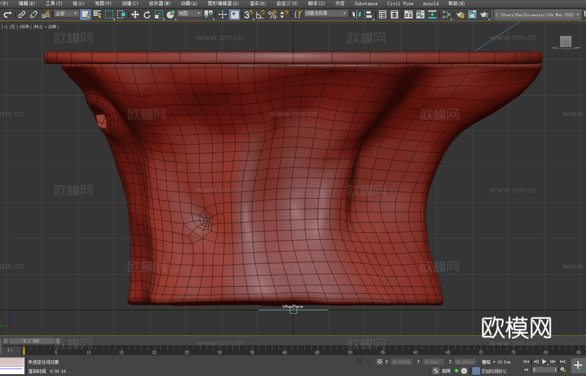Screen dimensions: 586x376
Task: Open the Substance menu
Action: pos(366,3)
